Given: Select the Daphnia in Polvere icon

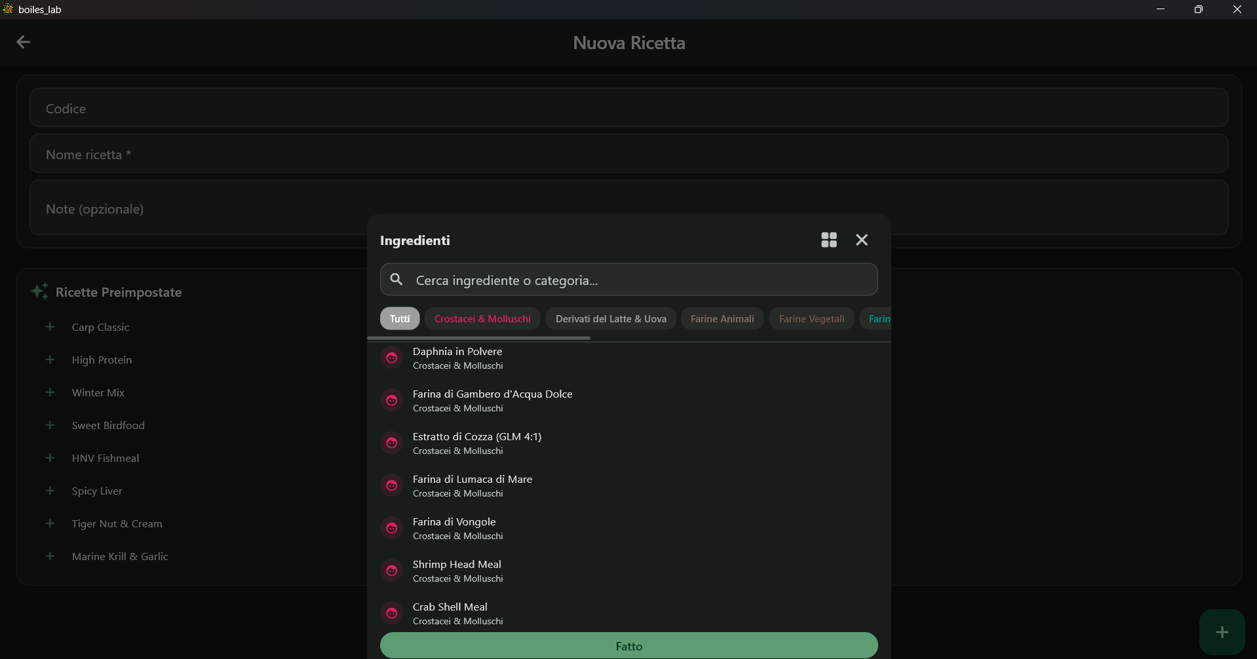Looking at the screenshot, I should (x=392, y=358).
